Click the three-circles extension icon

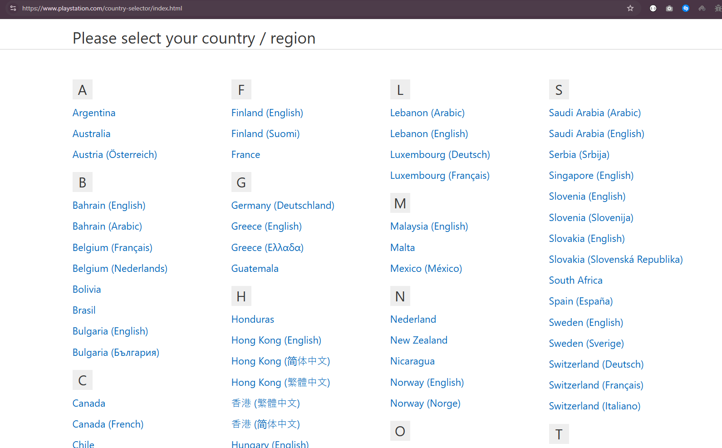click(702, 8)
